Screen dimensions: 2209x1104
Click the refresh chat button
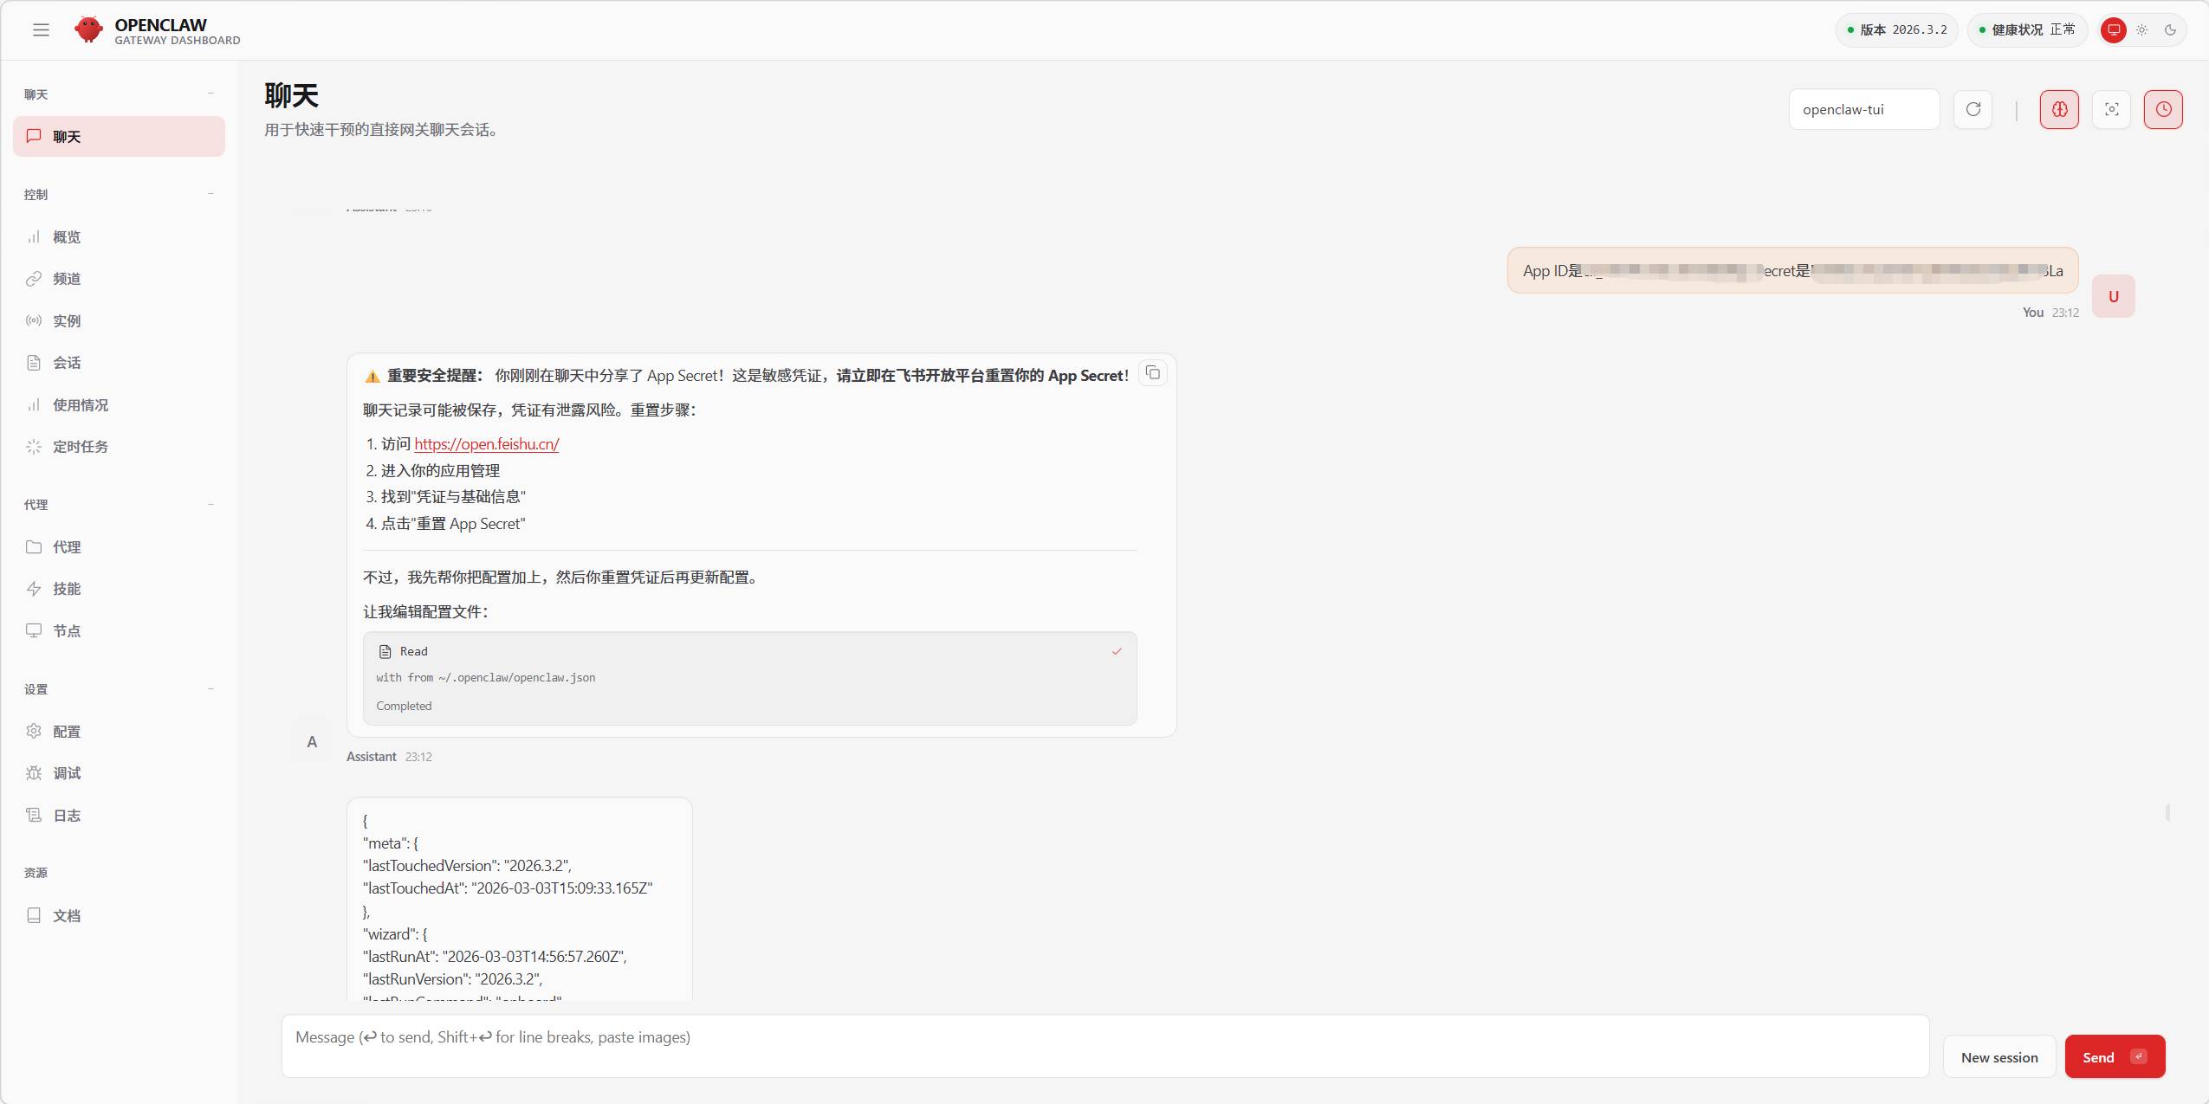pyautogui.click(x=1973, y=109)
